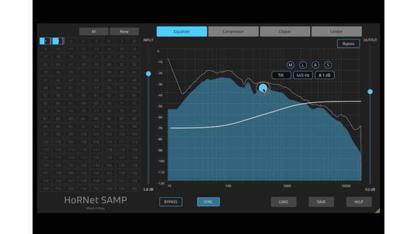This screenshot has width=417, height=234.
Task: Click the SAVE button
Action: click(x=321, y=202)
